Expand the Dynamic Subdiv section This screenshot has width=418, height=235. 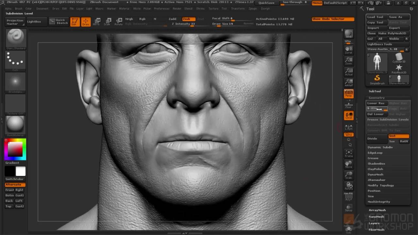point(380,147)
